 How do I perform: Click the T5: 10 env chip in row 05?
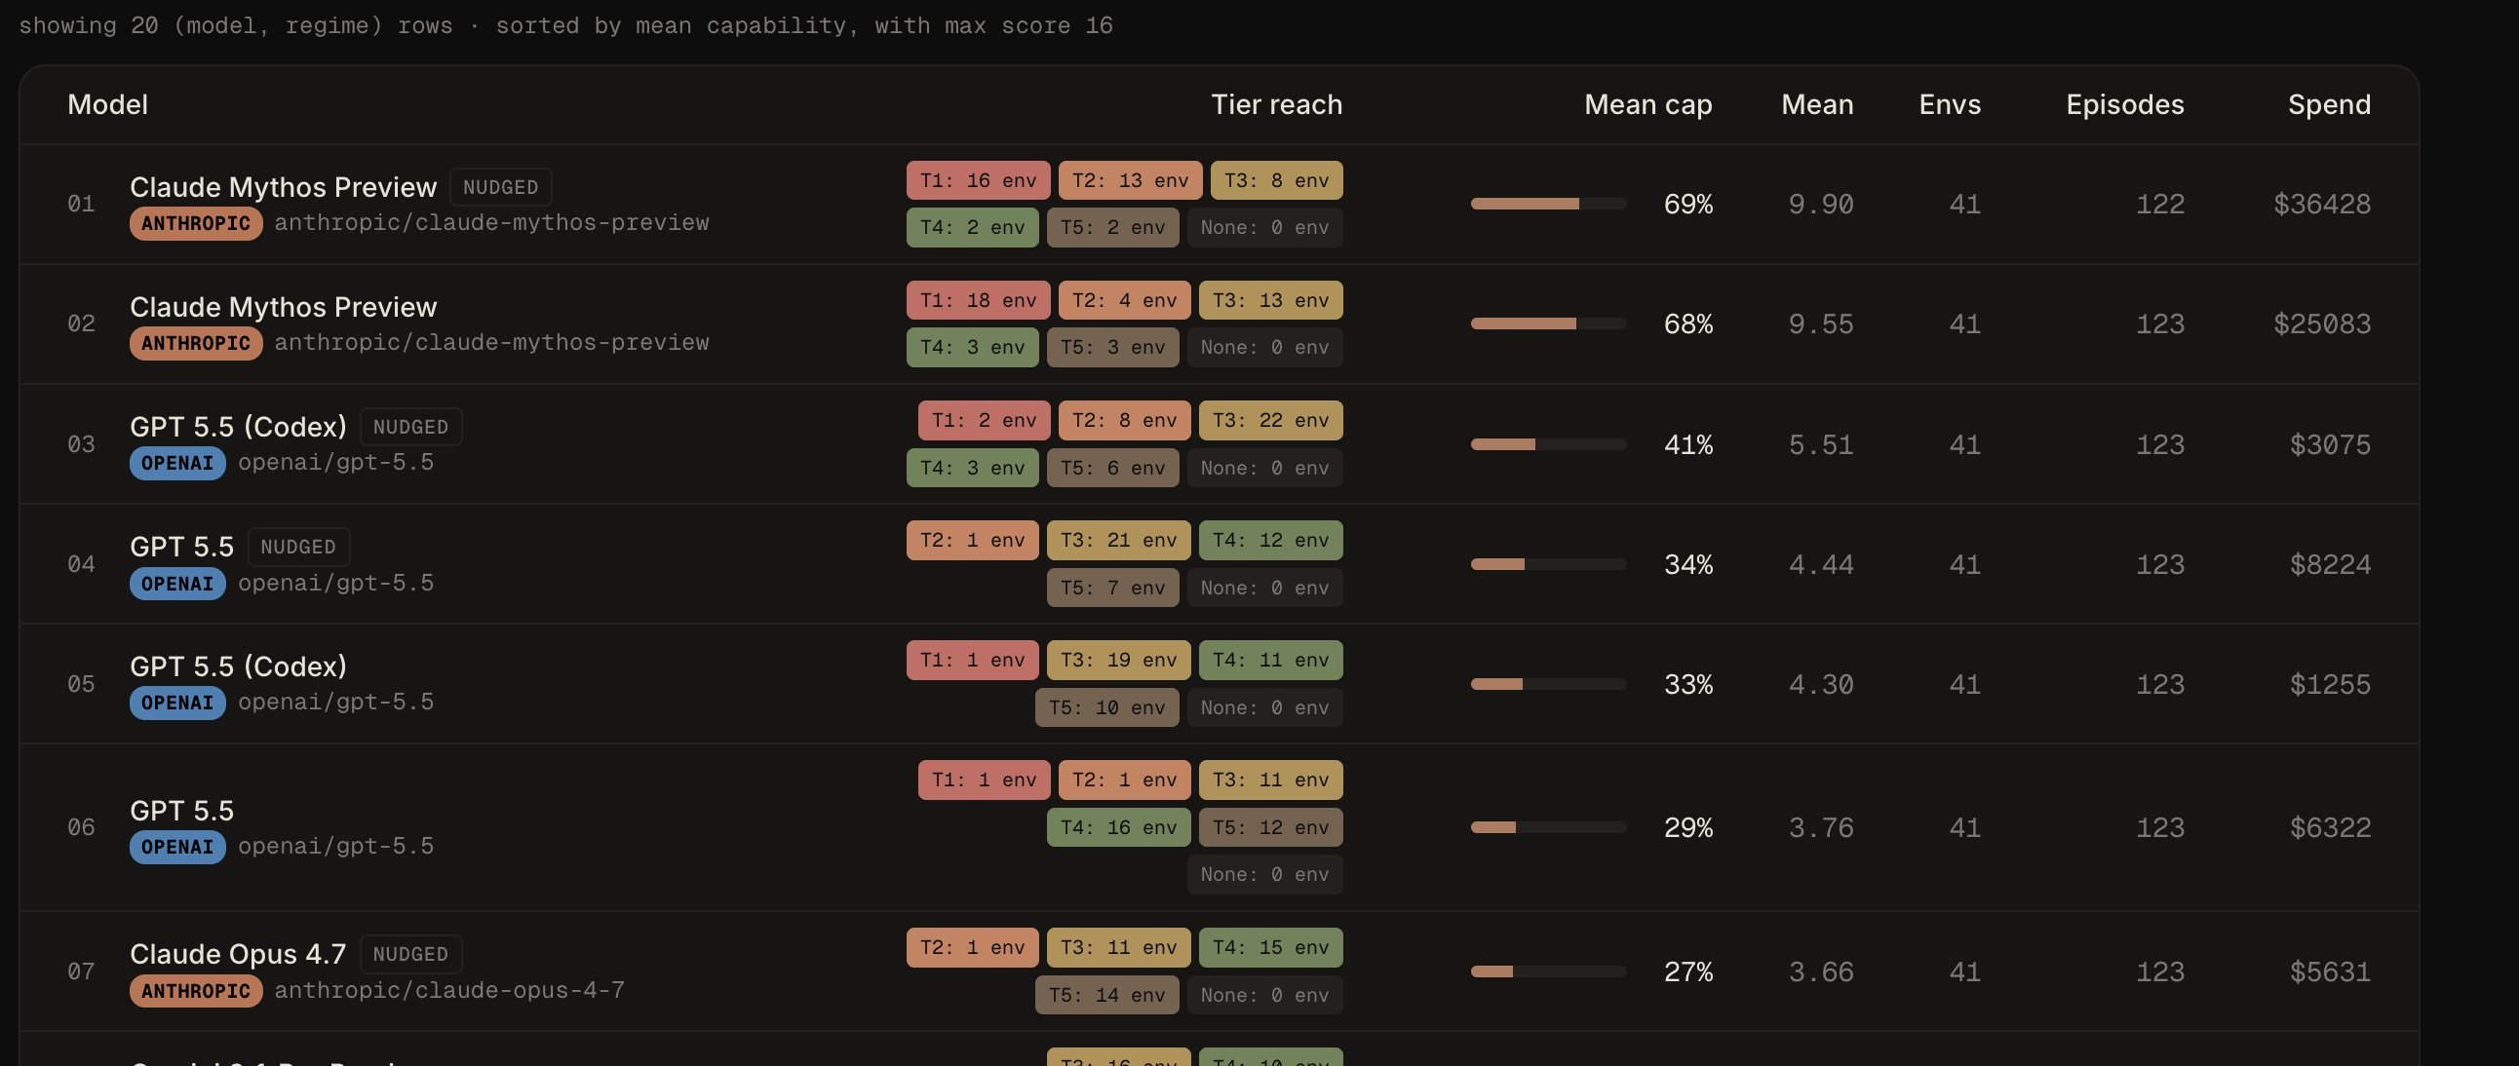(x=1107, y=707)
